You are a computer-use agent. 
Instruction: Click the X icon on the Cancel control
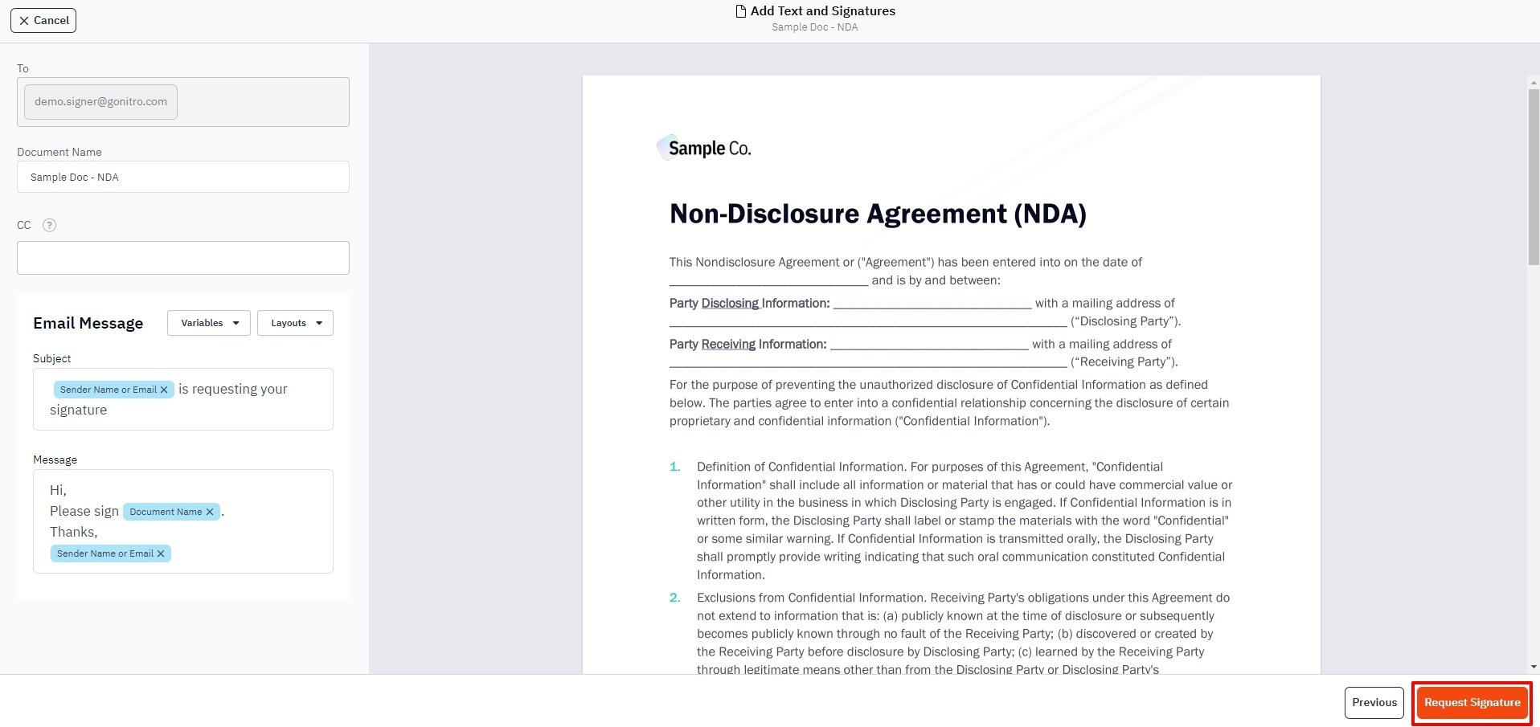pos(24,20)
